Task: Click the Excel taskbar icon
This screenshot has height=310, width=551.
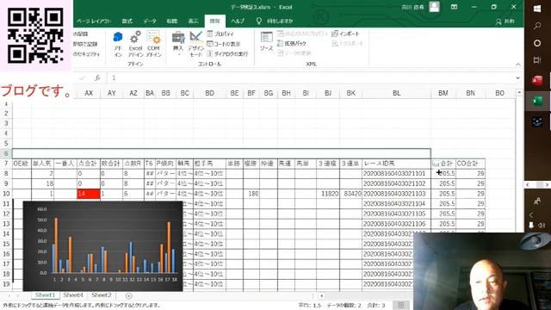Action: [537, 102]
